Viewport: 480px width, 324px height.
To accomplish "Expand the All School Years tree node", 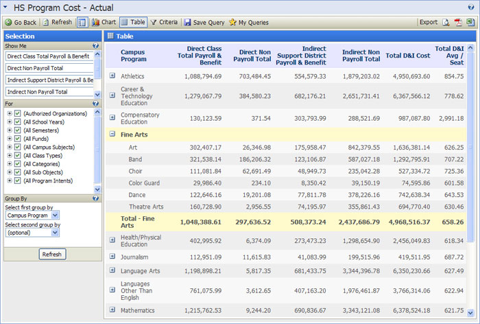I will [10, 121].
